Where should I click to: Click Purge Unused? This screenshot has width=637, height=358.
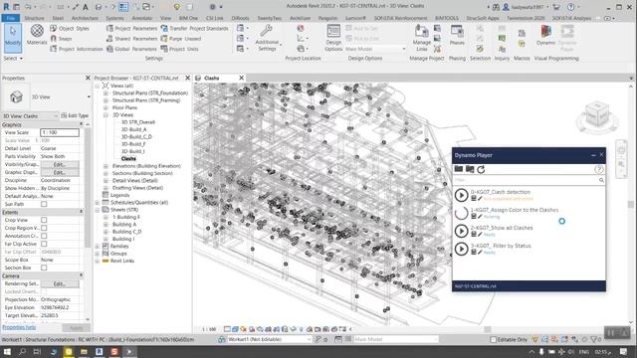coord(181,39)
